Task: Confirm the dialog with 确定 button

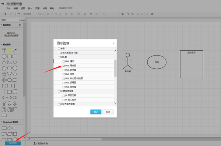Action: point(96,112)
